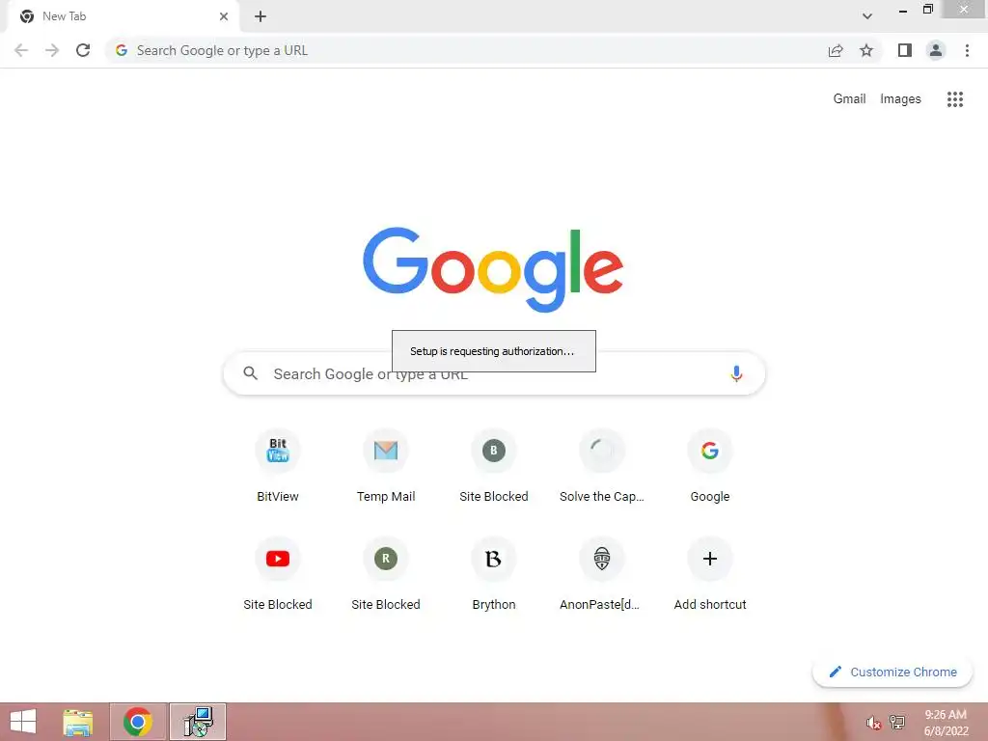
Task: Open the BitView shortcut icon
Action: 277,451
